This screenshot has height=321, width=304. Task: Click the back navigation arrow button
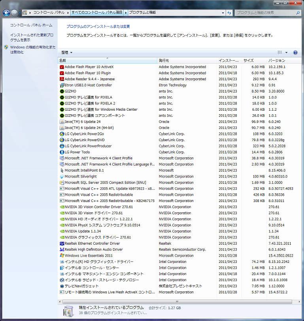[x=7, y=13]
